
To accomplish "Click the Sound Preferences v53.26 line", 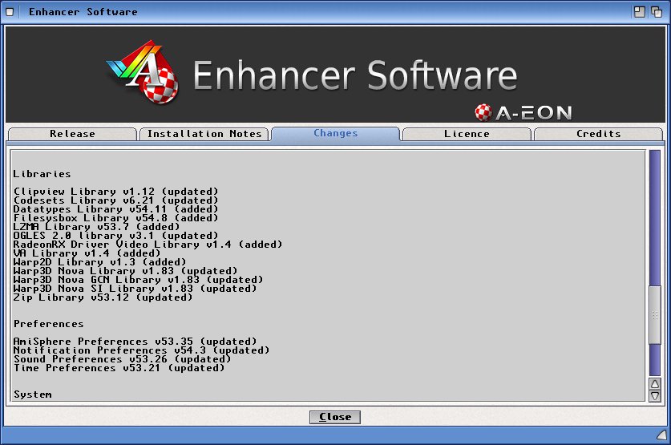I will coord(123,359).
